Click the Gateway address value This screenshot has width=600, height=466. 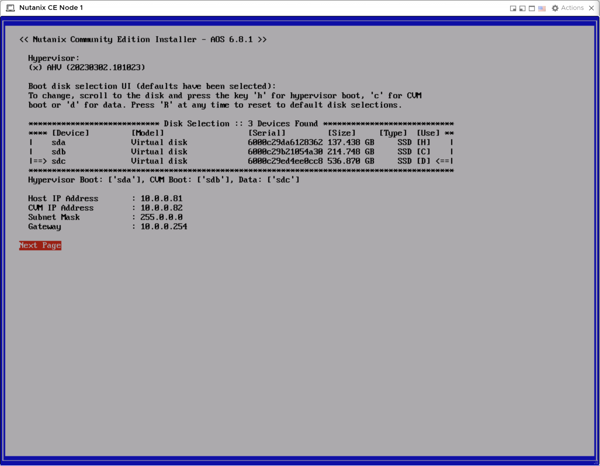pyautogui.click(x=163, y=227)
